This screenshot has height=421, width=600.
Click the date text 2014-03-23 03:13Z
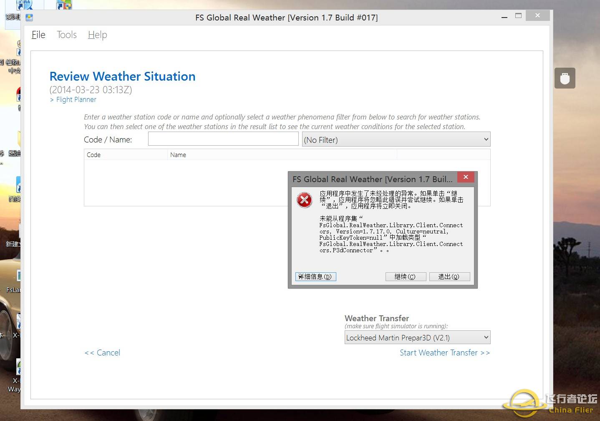click(x=91, y=90)
